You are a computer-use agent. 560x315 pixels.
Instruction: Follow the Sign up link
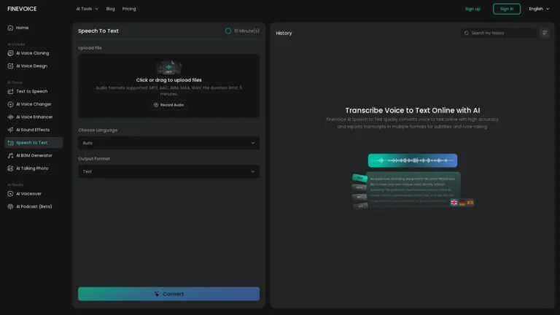(472, 9)
